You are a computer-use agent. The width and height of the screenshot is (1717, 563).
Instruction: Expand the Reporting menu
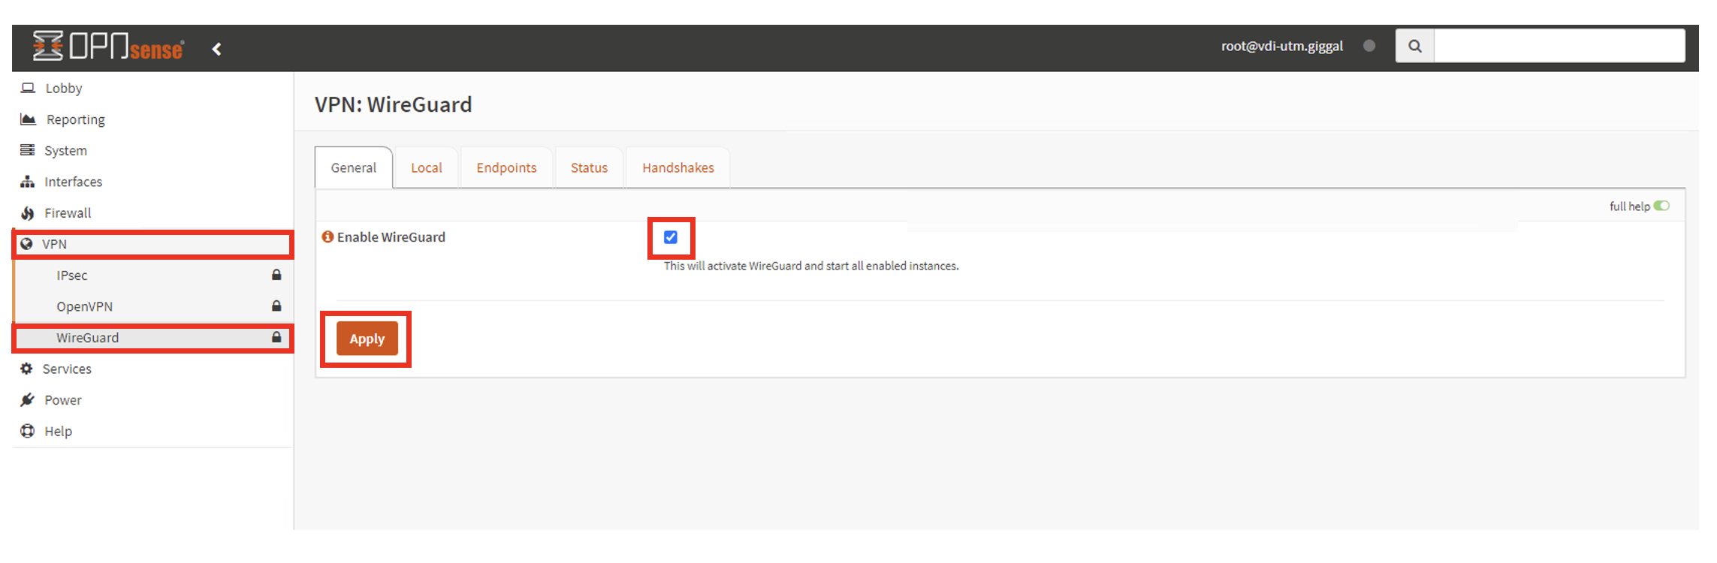click(152, 119)
